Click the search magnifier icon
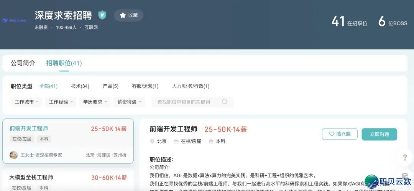The width and height of the screenshot is (414, 191). click(225, 102)
